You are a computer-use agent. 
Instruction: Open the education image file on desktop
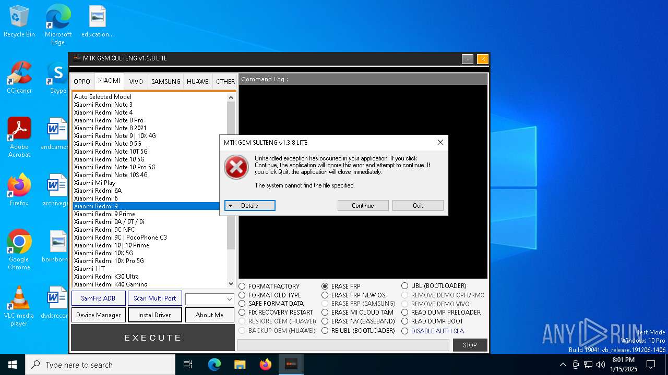(x=97, y=21)
